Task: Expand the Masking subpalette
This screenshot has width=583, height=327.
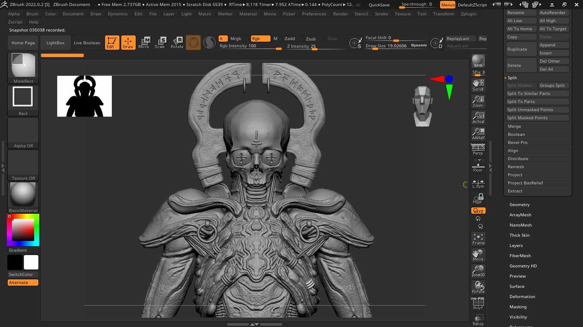Action: [x=518, y=307]
